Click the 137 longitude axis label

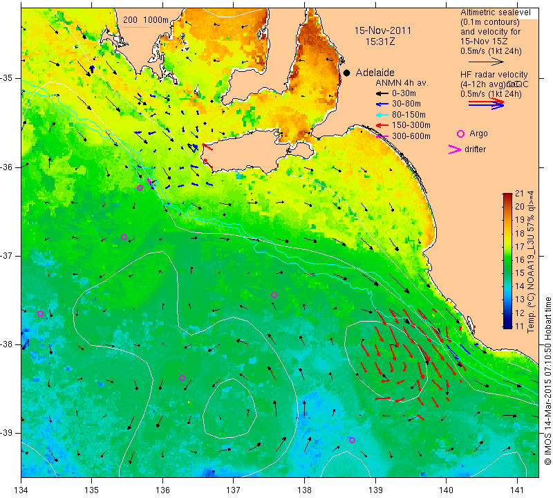pos(234,490)
